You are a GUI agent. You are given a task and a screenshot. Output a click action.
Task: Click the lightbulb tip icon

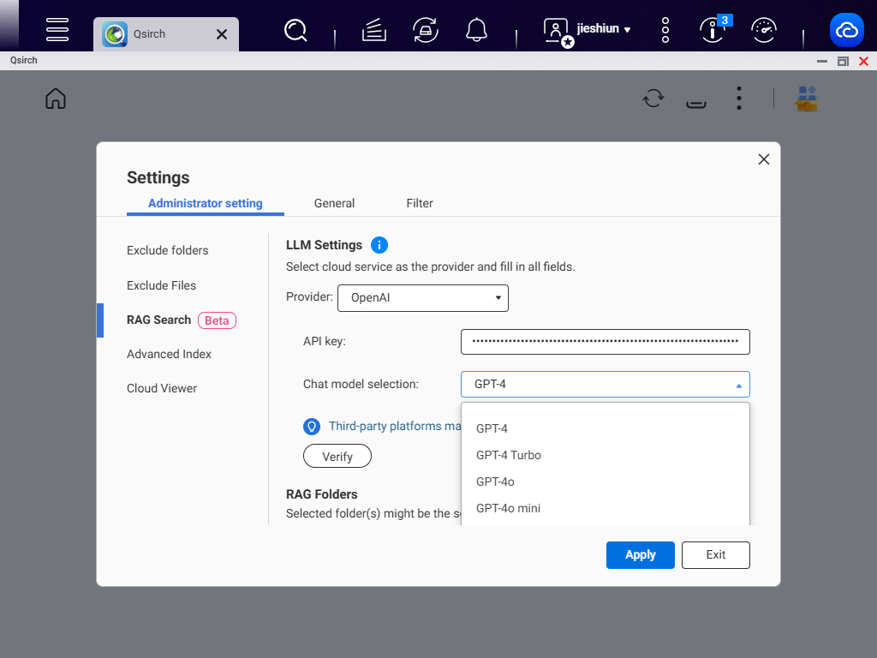point(312,427)
